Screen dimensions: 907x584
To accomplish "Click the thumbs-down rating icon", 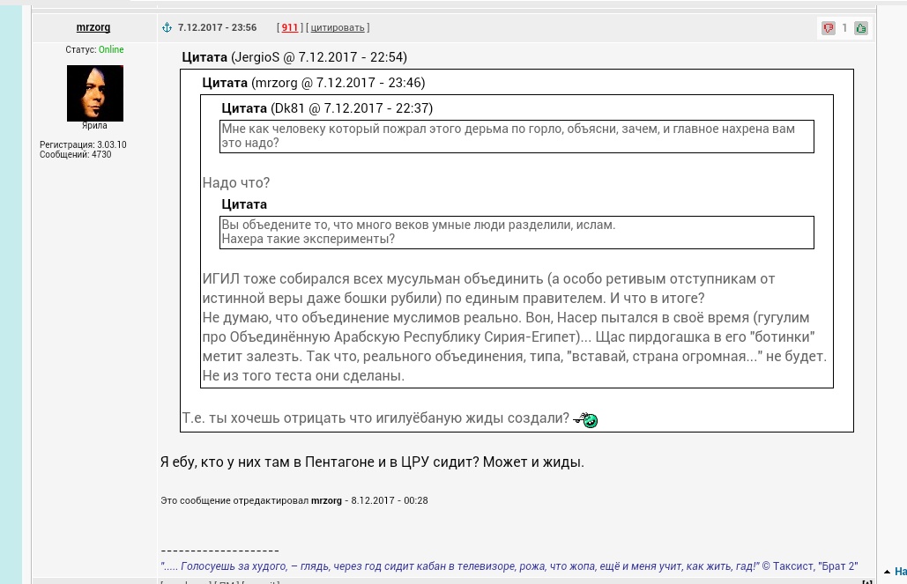I will click(x=829, y=28).
